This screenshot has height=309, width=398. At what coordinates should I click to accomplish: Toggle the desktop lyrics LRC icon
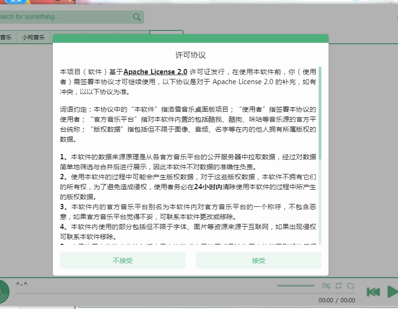(326, 286)
